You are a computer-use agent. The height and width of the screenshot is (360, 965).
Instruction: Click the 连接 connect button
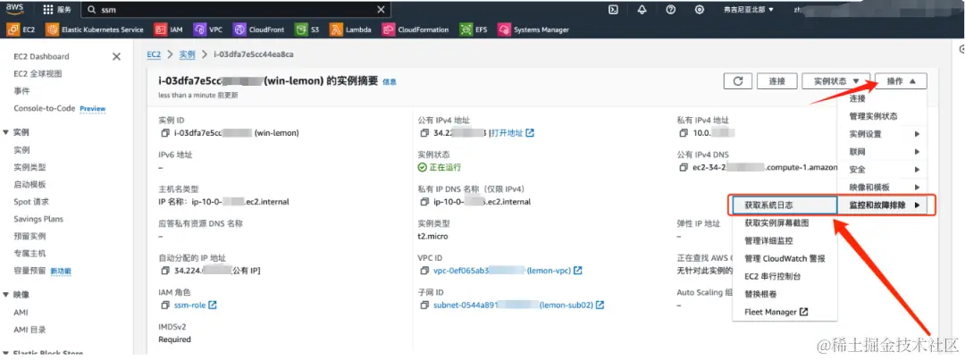[777, 80]
